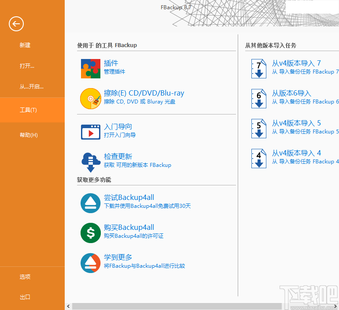Click the version 6 import icon

[x=259, y=99]
